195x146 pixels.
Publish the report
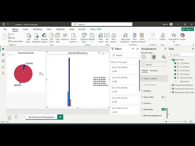162,37
